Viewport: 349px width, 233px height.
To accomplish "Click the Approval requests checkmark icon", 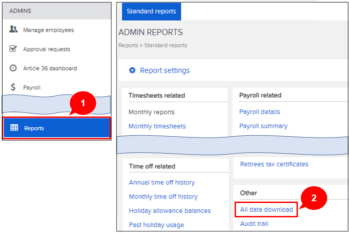I will pyautogui.click(x=13, y=49).
